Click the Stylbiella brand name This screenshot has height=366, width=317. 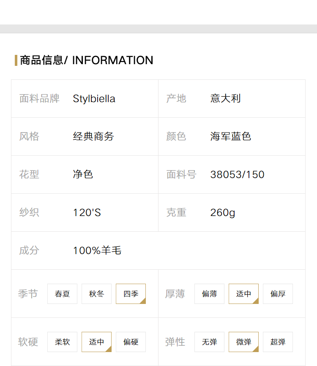pyautogui.click(x=94, y=99)
